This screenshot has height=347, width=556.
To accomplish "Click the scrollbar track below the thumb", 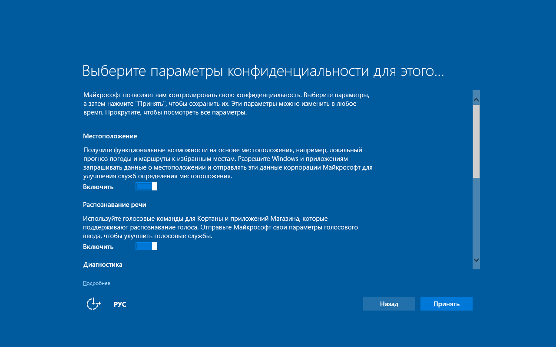I will point(476,217).
